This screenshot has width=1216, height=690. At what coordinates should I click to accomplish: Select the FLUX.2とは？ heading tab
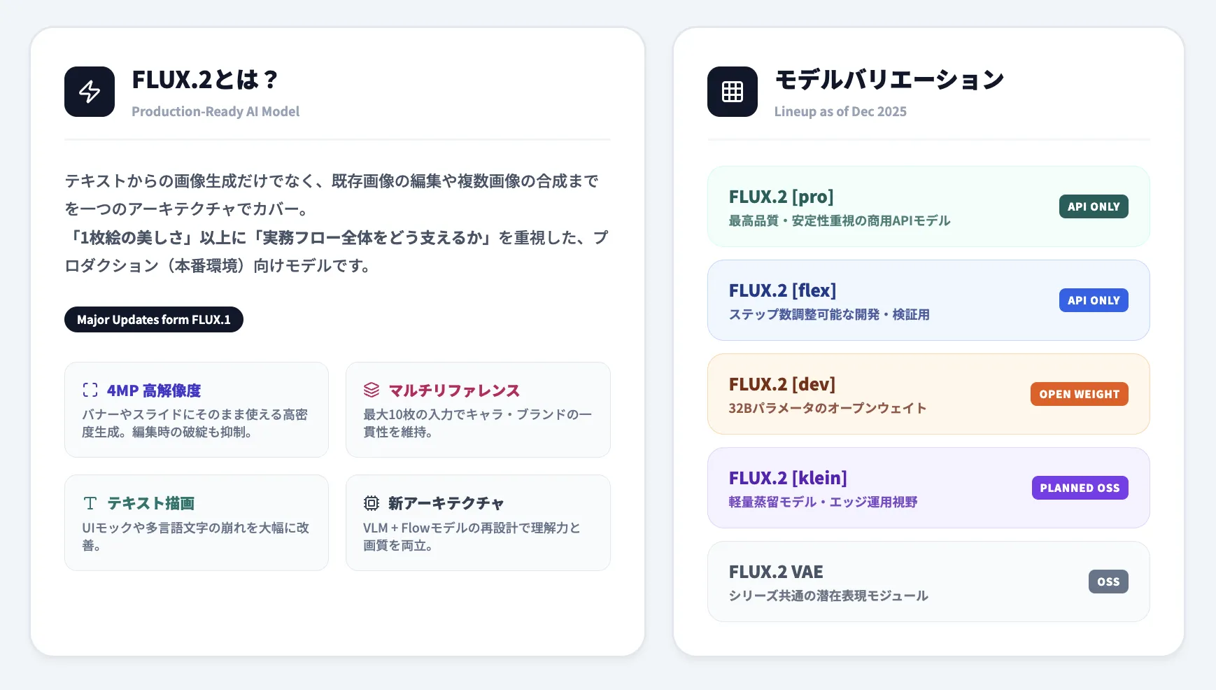pos(205,80)
